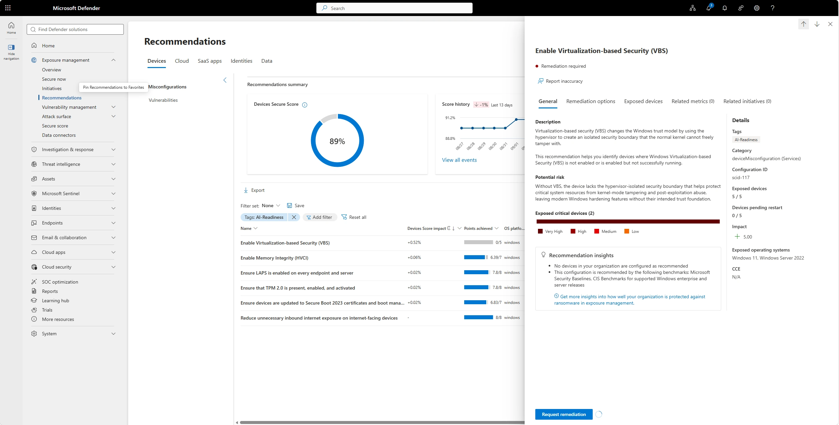Expand the Microsoft Sentinel menu

tap(113, 193)
